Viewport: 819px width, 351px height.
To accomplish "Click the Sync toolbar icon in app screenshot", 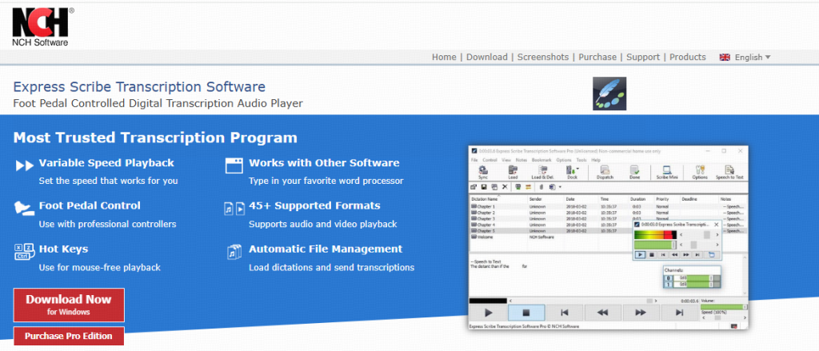I will 482,172.
